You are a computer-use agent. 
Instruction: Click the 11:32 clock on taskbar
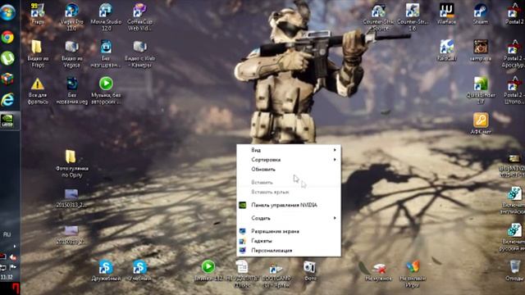click(x=7, y=277)
